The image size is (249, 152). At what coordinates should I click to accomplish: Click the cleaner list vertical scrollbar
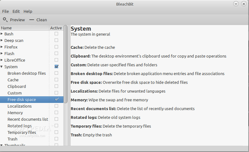pyautogui.click(x=66, y=63)
